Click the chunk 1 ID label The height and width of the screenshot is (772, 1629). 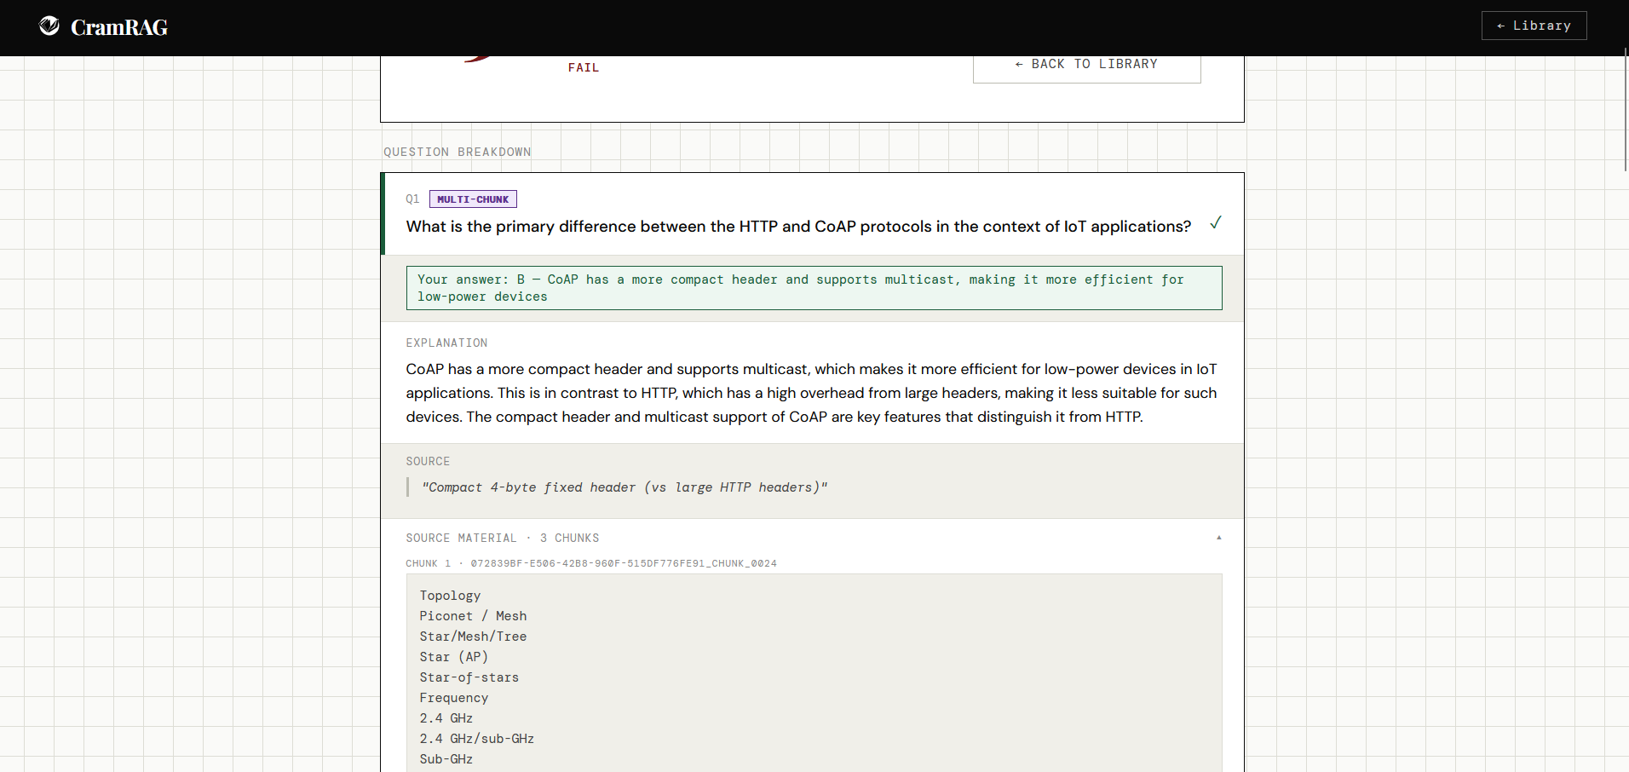(591, 564)
